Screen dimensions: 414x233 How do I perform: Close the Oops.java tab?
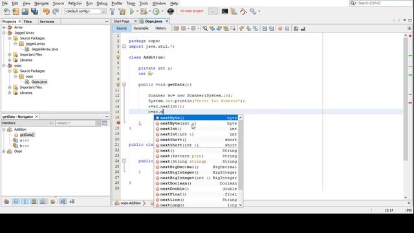[x=167, y=21]
